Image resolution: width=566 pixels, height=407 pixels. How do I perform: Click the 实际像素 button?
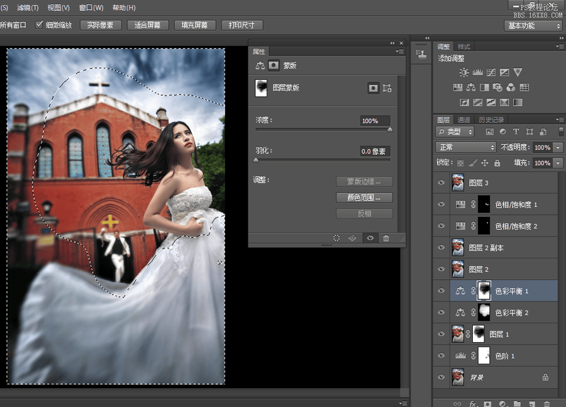(101, 25)
